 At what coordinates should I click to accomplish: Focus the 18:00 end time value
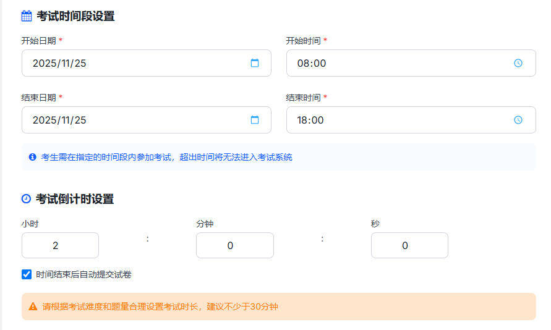(310, 120)
